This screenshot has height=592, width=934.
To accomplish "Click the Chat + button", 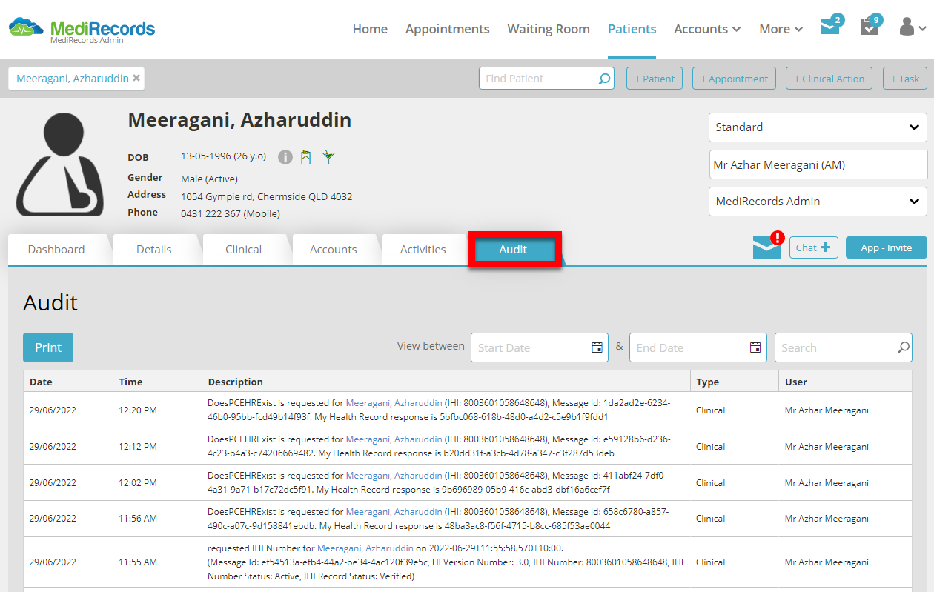I will point(813,247).
